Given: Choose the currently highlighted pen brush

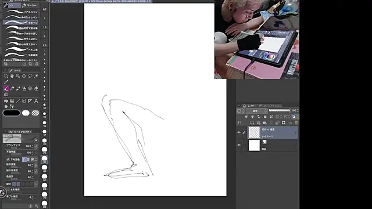Looking at the screenshot, I should [21, 23].
